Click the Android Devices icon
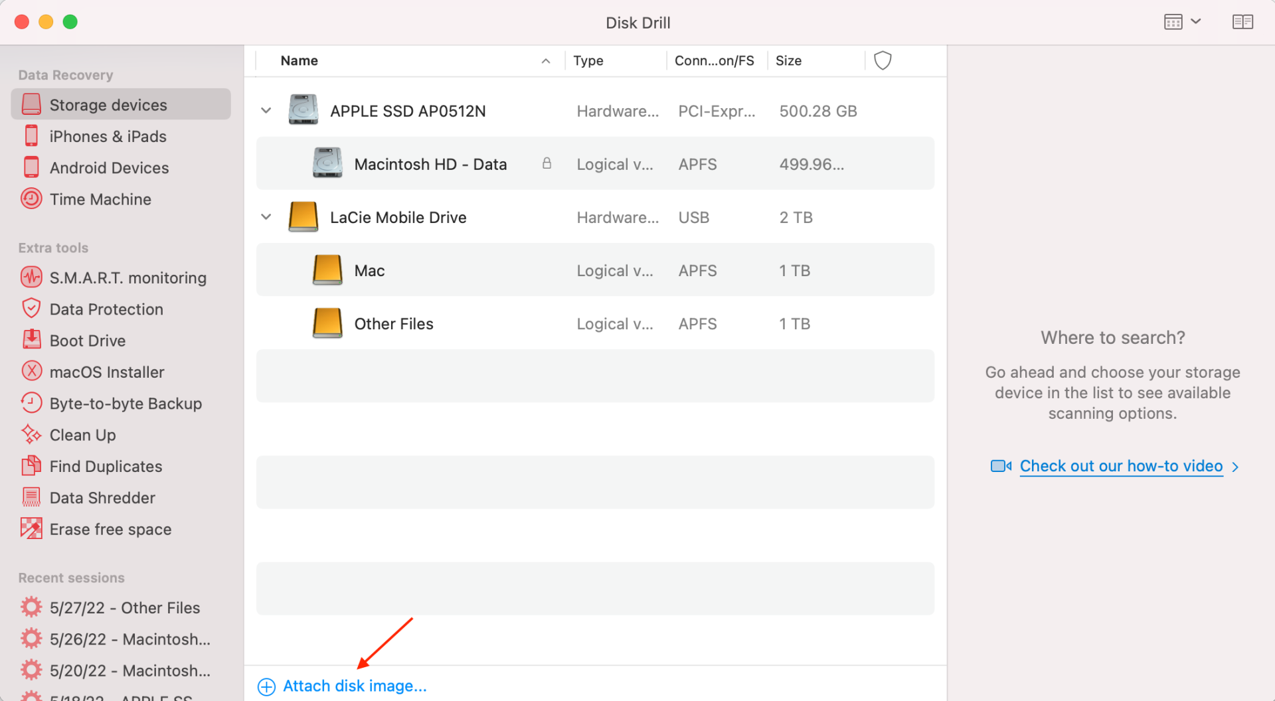This screenshot has height=701, width=1275. tap(31, 167)
